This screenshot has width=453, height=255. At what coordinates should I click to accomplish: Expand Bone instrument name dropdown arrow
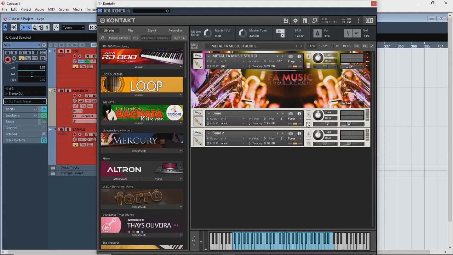pyautogui.click(x=209, y=113)
